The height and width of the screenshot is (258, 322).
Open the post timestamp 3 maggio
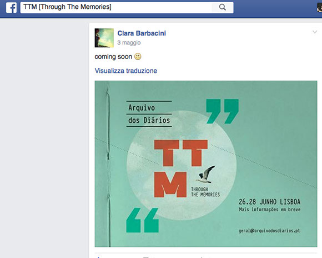click(x=129, y=43)
